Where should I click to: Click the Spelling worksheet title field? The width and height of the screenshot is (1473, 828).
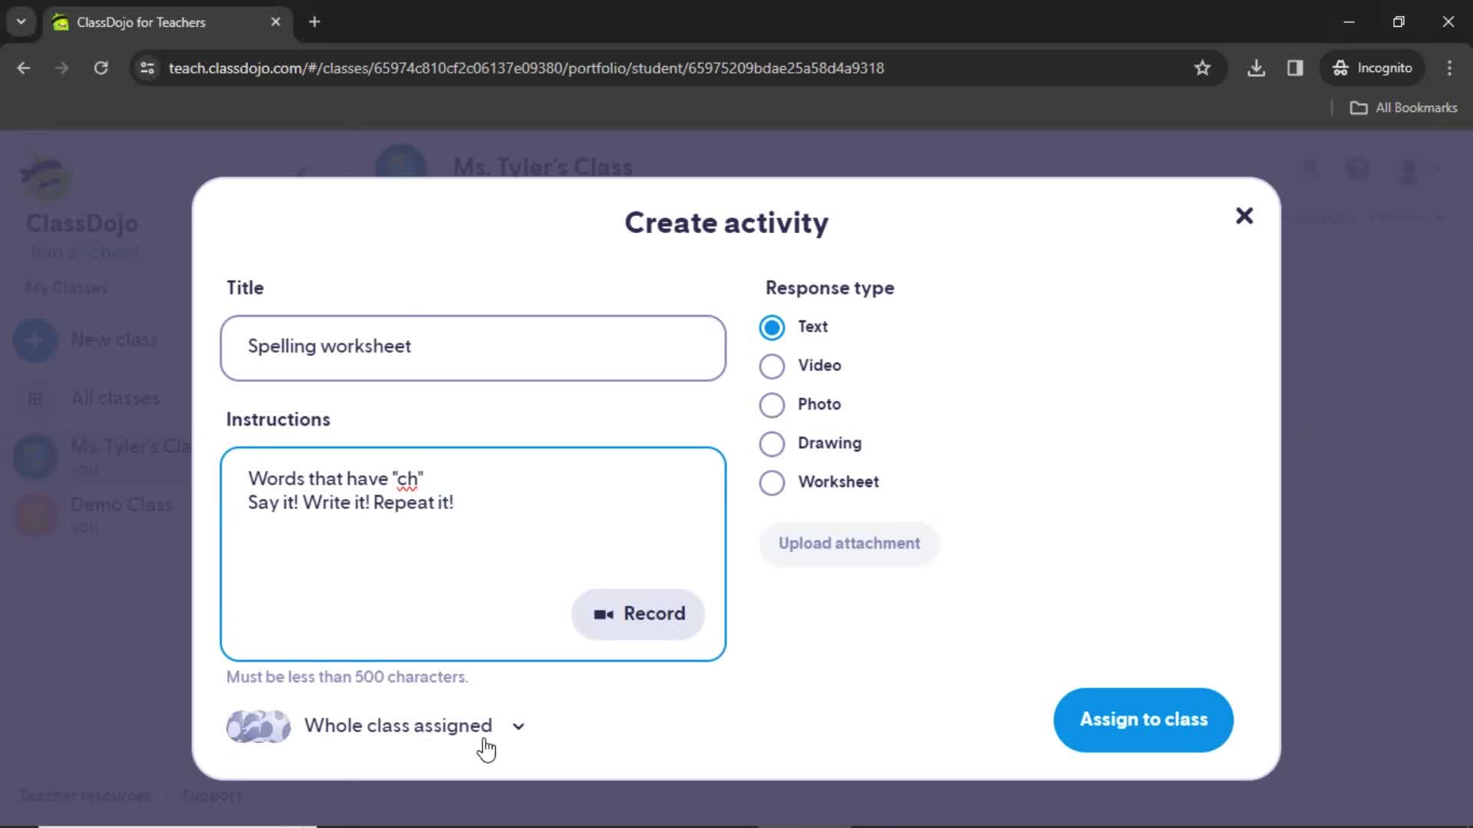pyautogui.click(x=472, y=346)
